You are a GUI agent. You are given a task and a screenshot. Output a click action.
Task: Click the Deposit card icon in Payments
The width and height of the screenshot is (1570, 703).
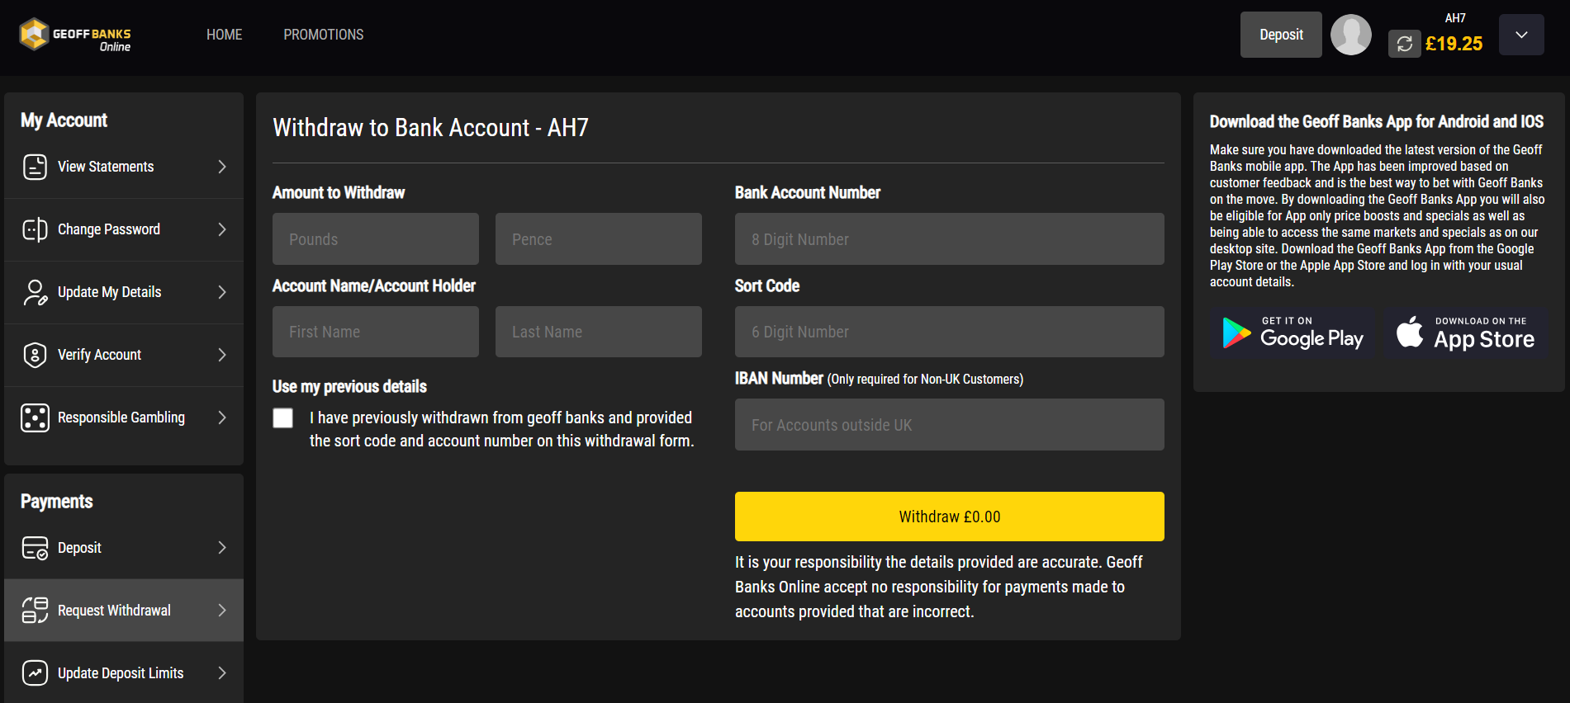(35, 548)
